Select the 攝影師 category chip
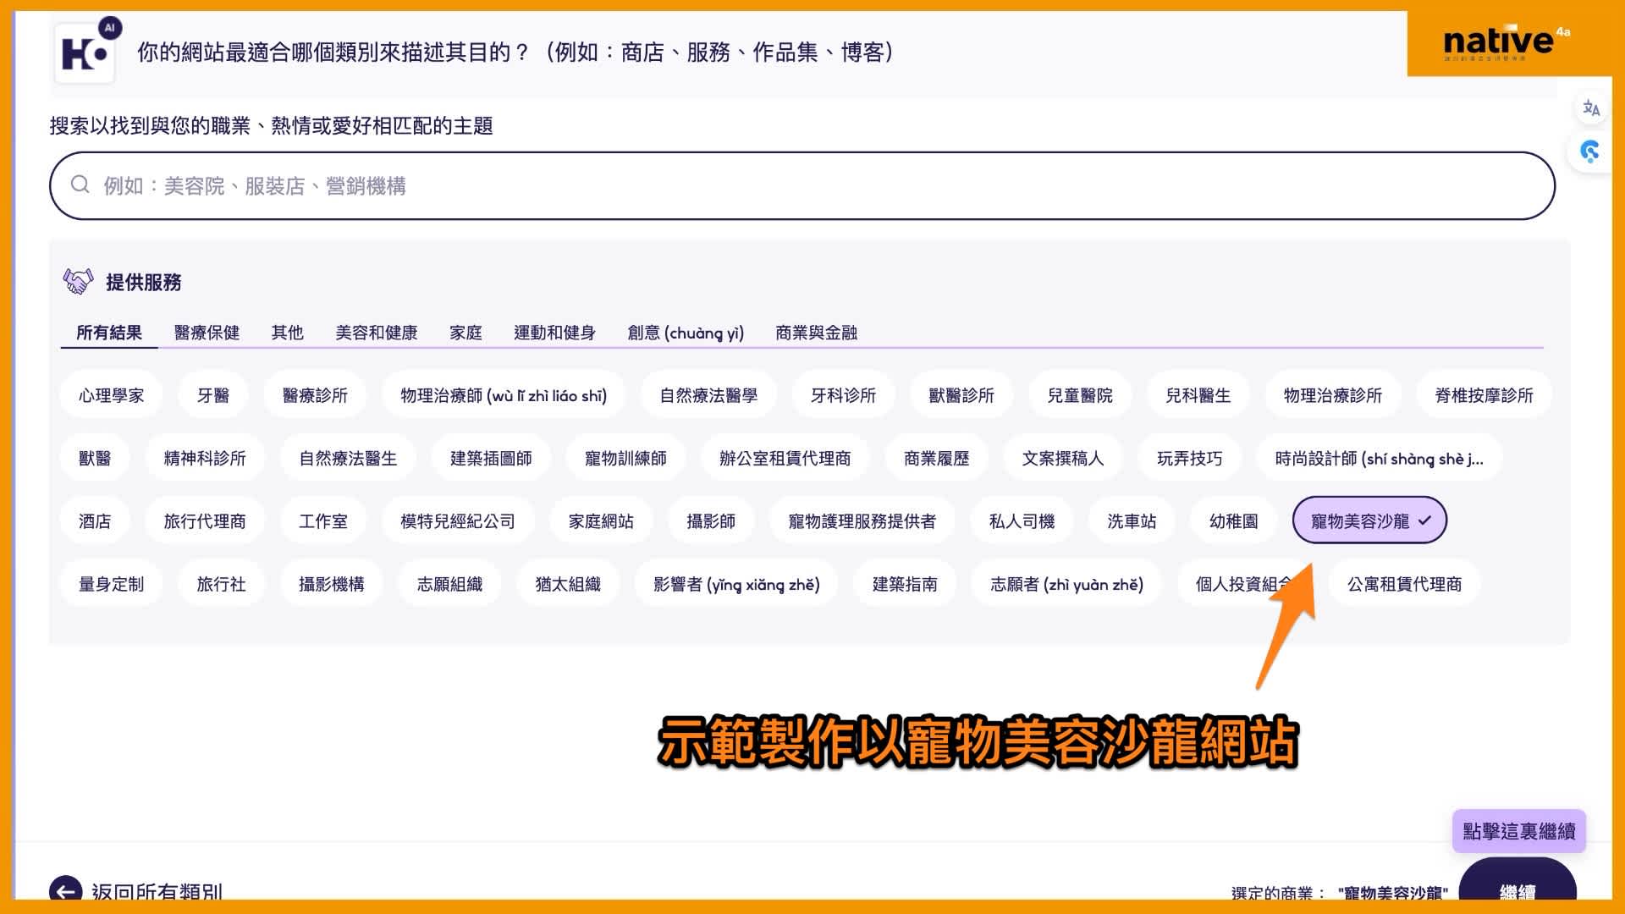 [710, 521]
